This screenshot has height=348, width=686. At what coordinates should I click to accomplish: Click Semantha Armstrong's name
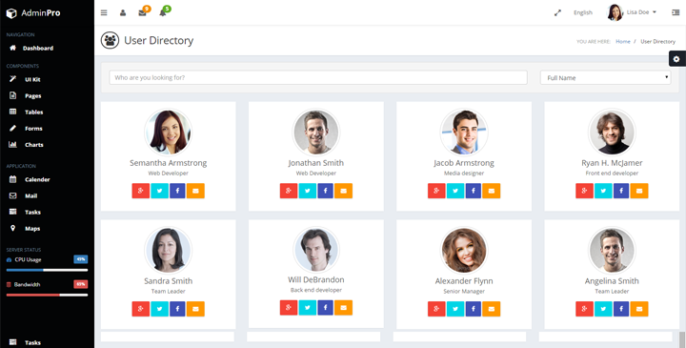tap(168, 163)
